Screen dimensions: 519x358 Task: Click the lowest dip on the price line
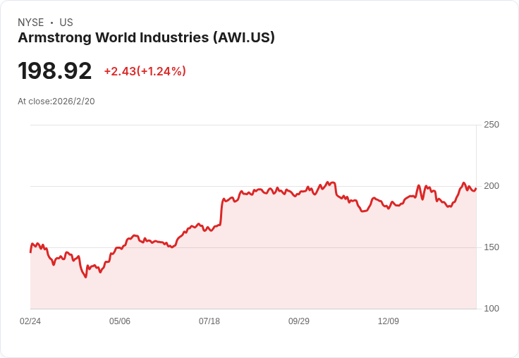click(86, 277)
